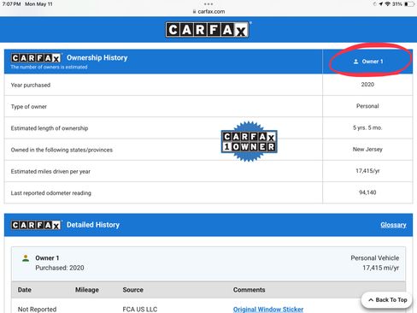
Task: Click the Comments column header
Action: (x=249, y=290)
